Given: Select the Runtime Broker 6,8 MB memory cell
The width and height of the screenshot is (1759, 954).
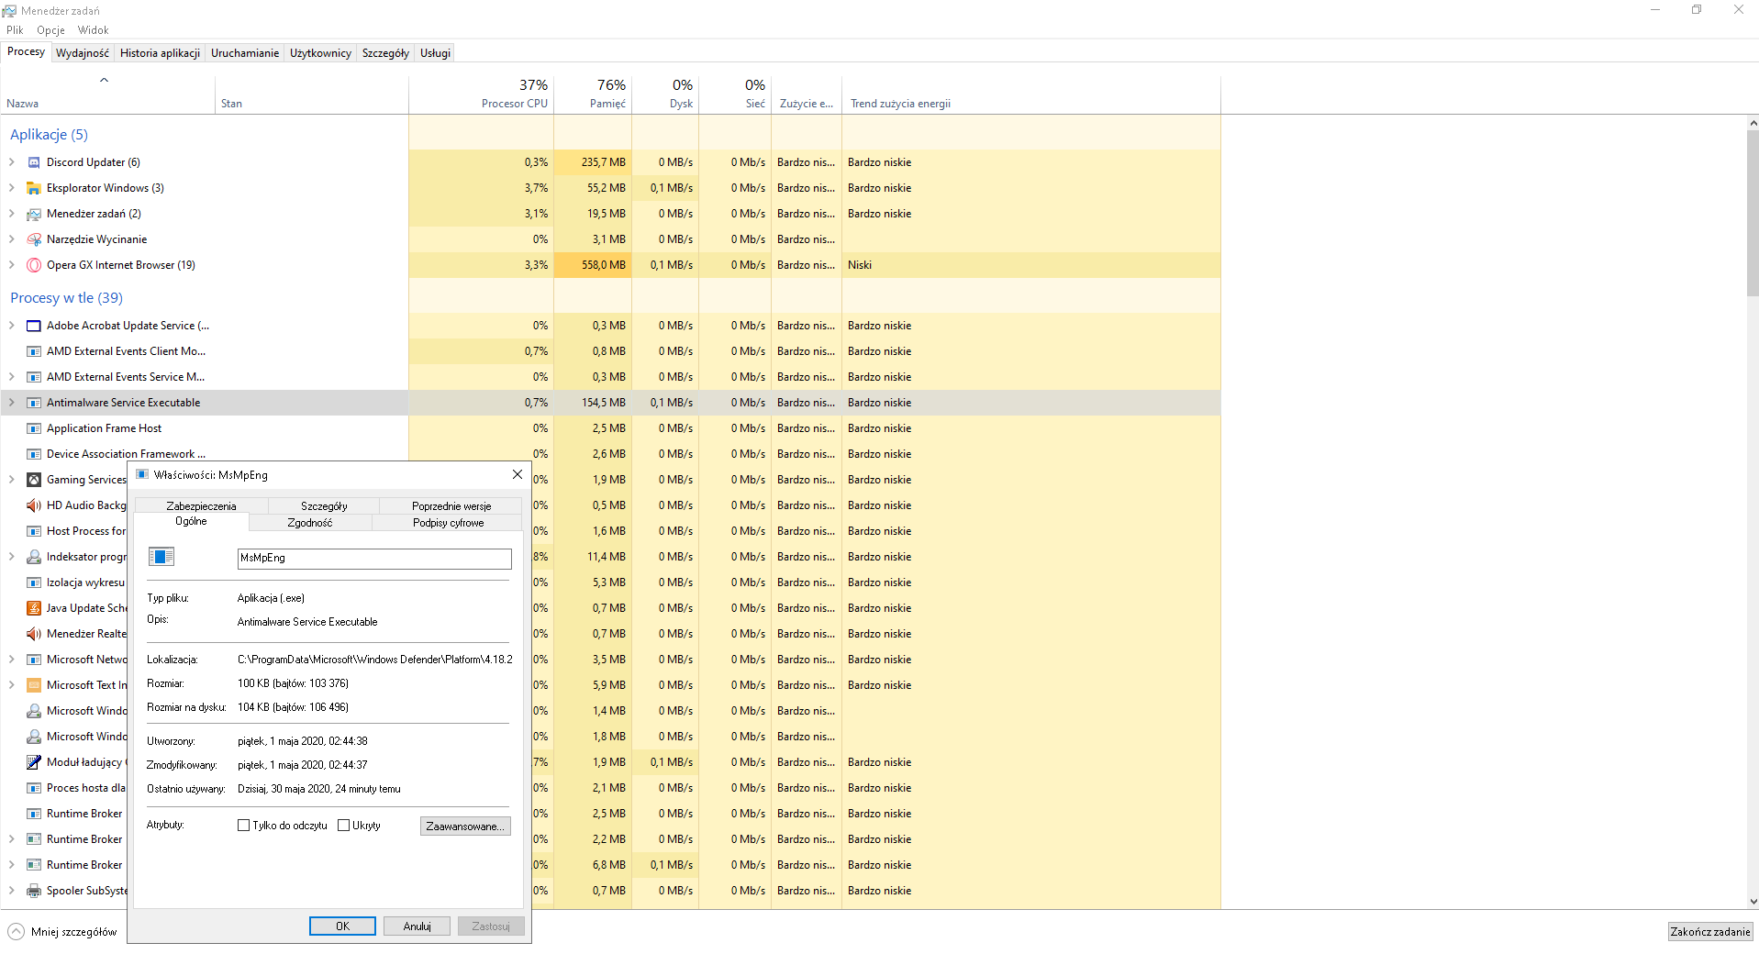Looking at the screenshot, I should 593,865.
